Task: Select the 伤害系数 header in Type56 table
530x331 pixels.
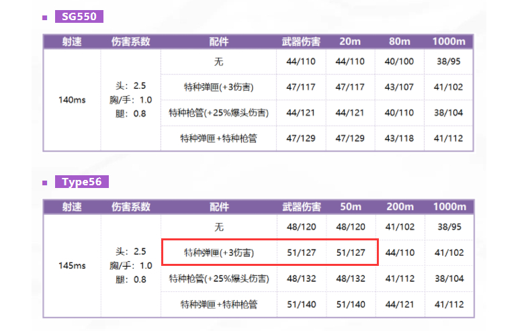Action: (131, 207)
